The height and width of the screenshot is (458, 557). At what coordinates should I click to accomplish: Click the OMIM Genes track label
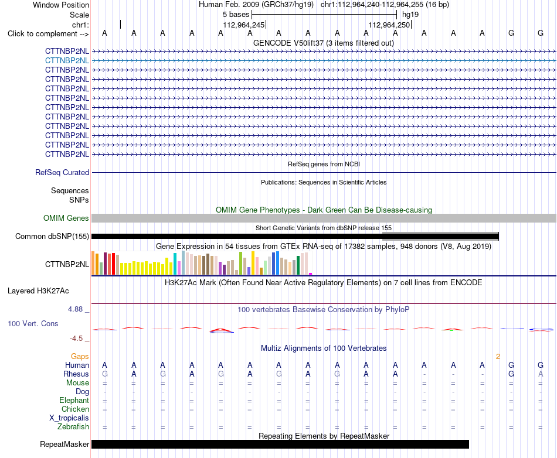(x=66, y=218)
